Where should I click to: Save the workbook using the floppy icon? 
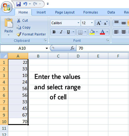coord(18,4)
